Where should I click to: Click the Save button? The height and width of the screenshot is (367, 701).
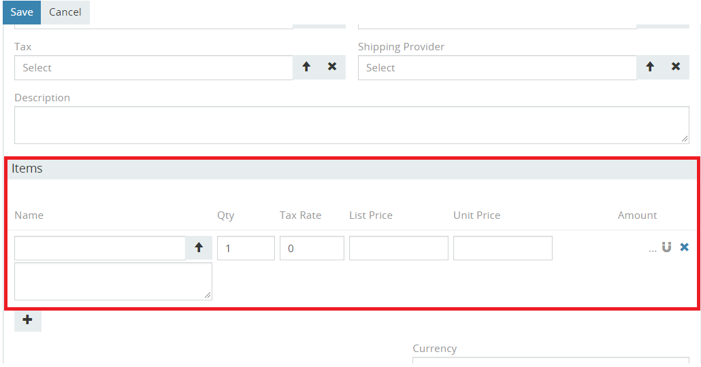(21, 12)
